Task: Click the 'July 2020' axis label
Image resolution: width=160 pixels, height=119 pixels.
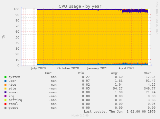Action: pos(38,68)
